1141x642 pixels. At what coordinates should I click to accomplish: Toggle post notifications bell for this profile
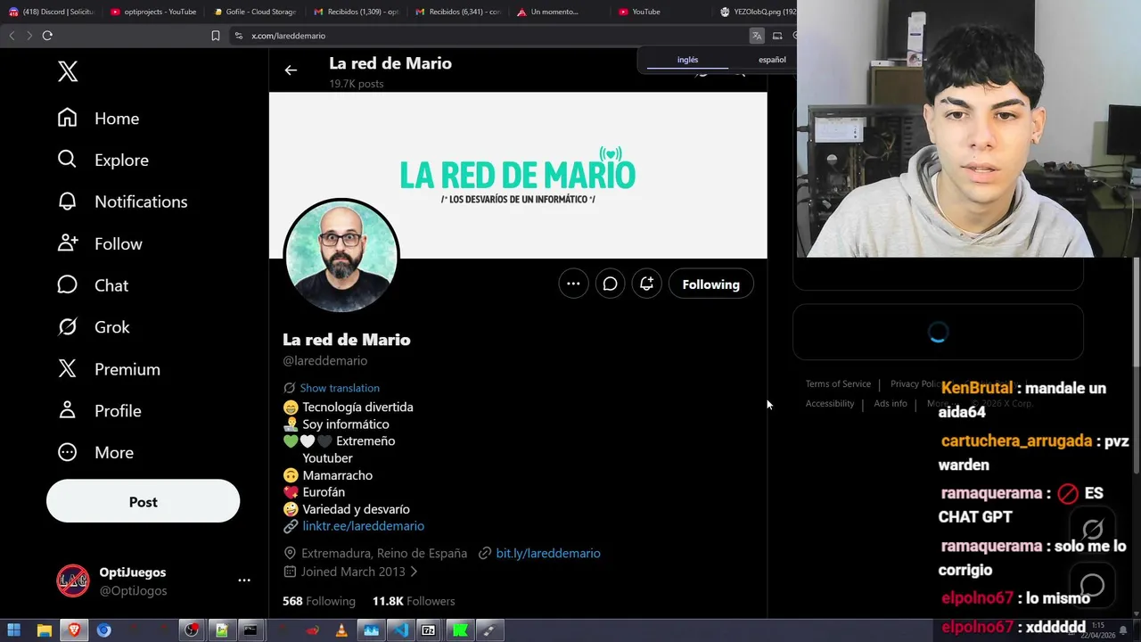646,284
